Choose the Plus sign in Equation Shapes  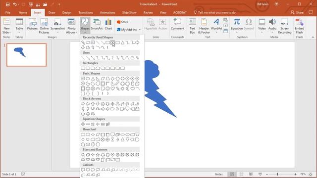(83, 124)
